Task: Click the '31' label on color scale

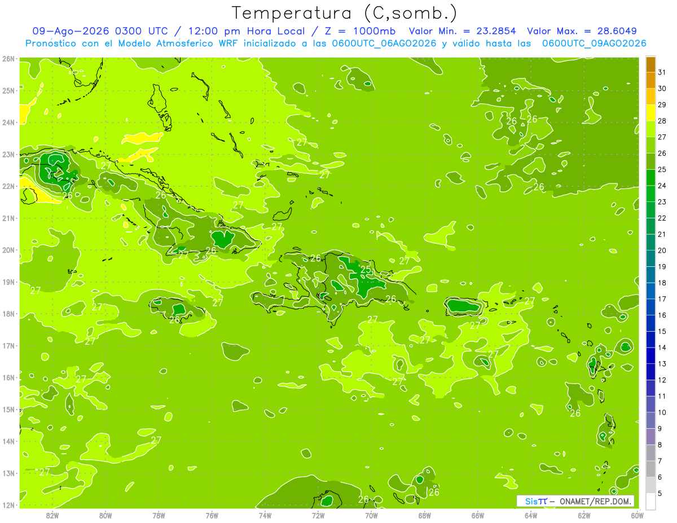Action: (662, 72)
